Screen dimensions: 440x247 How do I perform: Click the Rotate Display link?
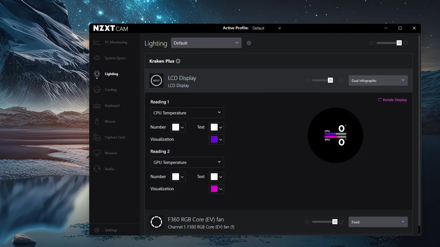coord(392,100)
